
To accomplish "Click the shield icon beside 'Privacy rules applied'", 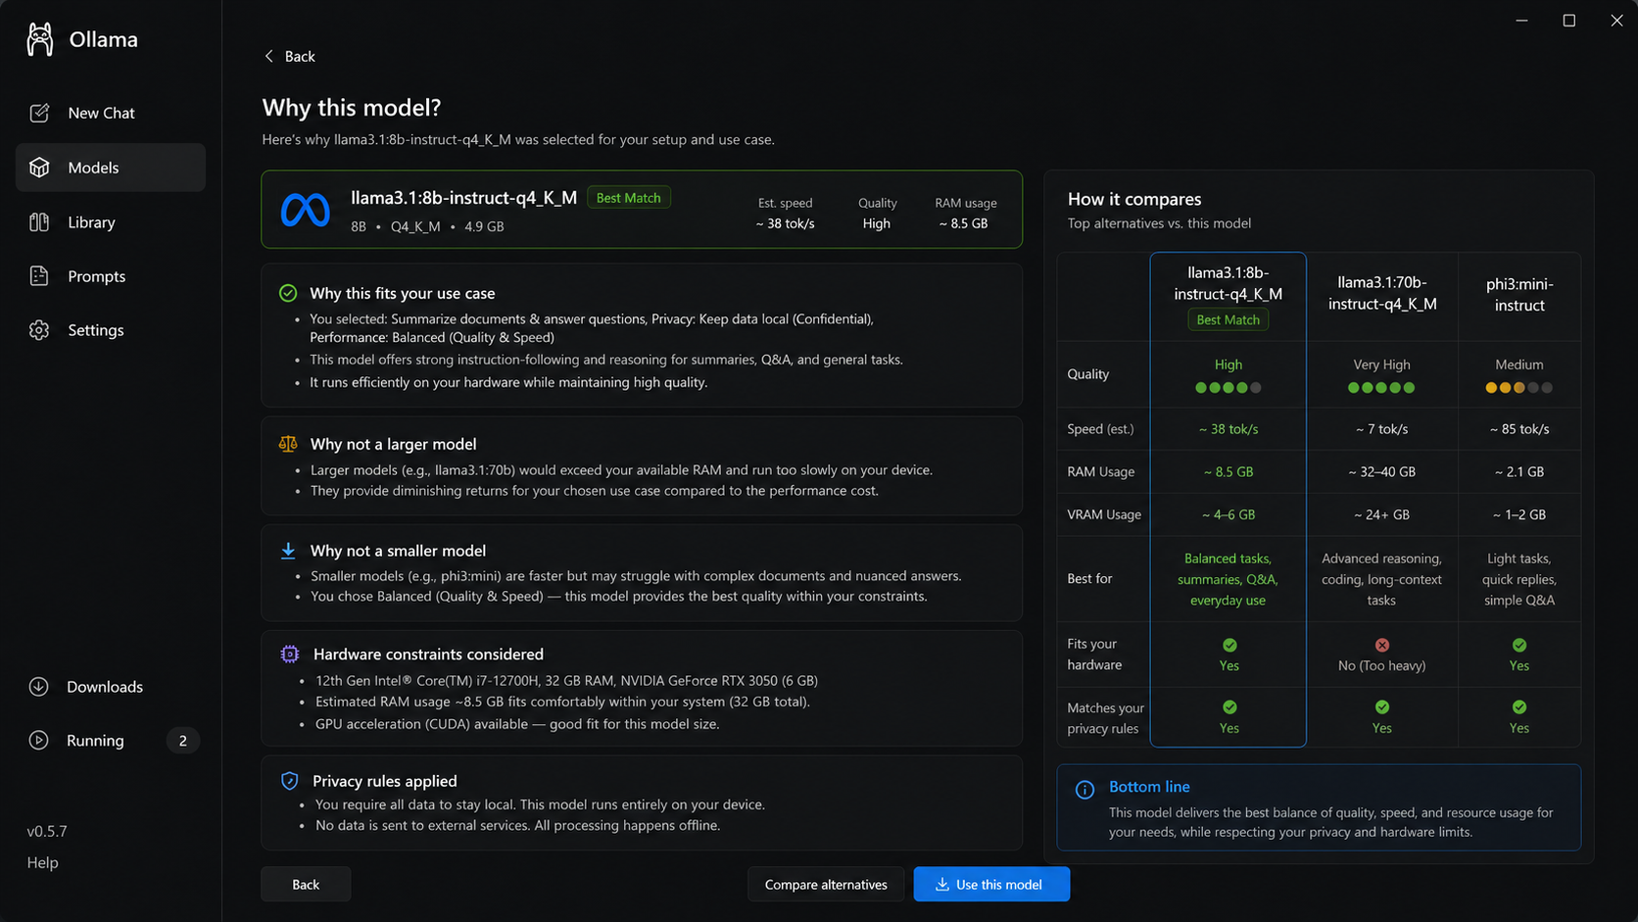I will click(289, 781).
